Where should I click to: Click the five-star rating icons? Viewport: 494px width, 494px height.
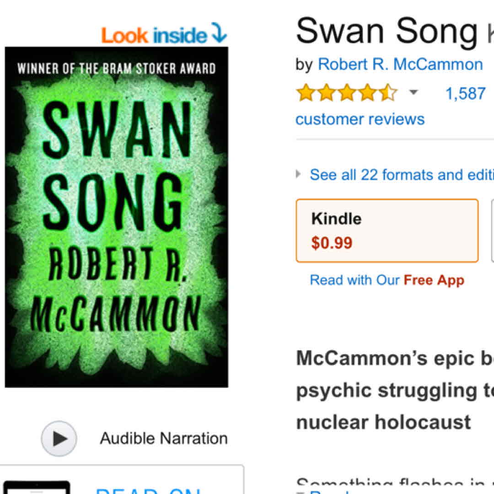[x=346, y=93]
